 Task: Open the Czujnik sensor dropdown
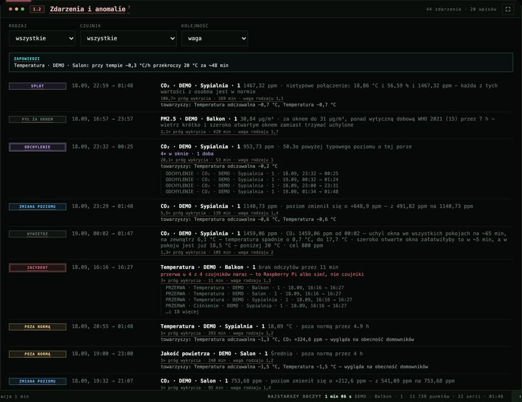129,38
